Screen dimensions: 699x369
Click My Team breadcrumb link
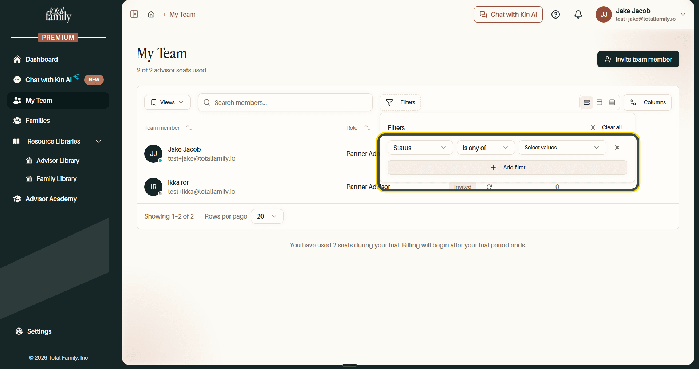(x=182, y=15)
